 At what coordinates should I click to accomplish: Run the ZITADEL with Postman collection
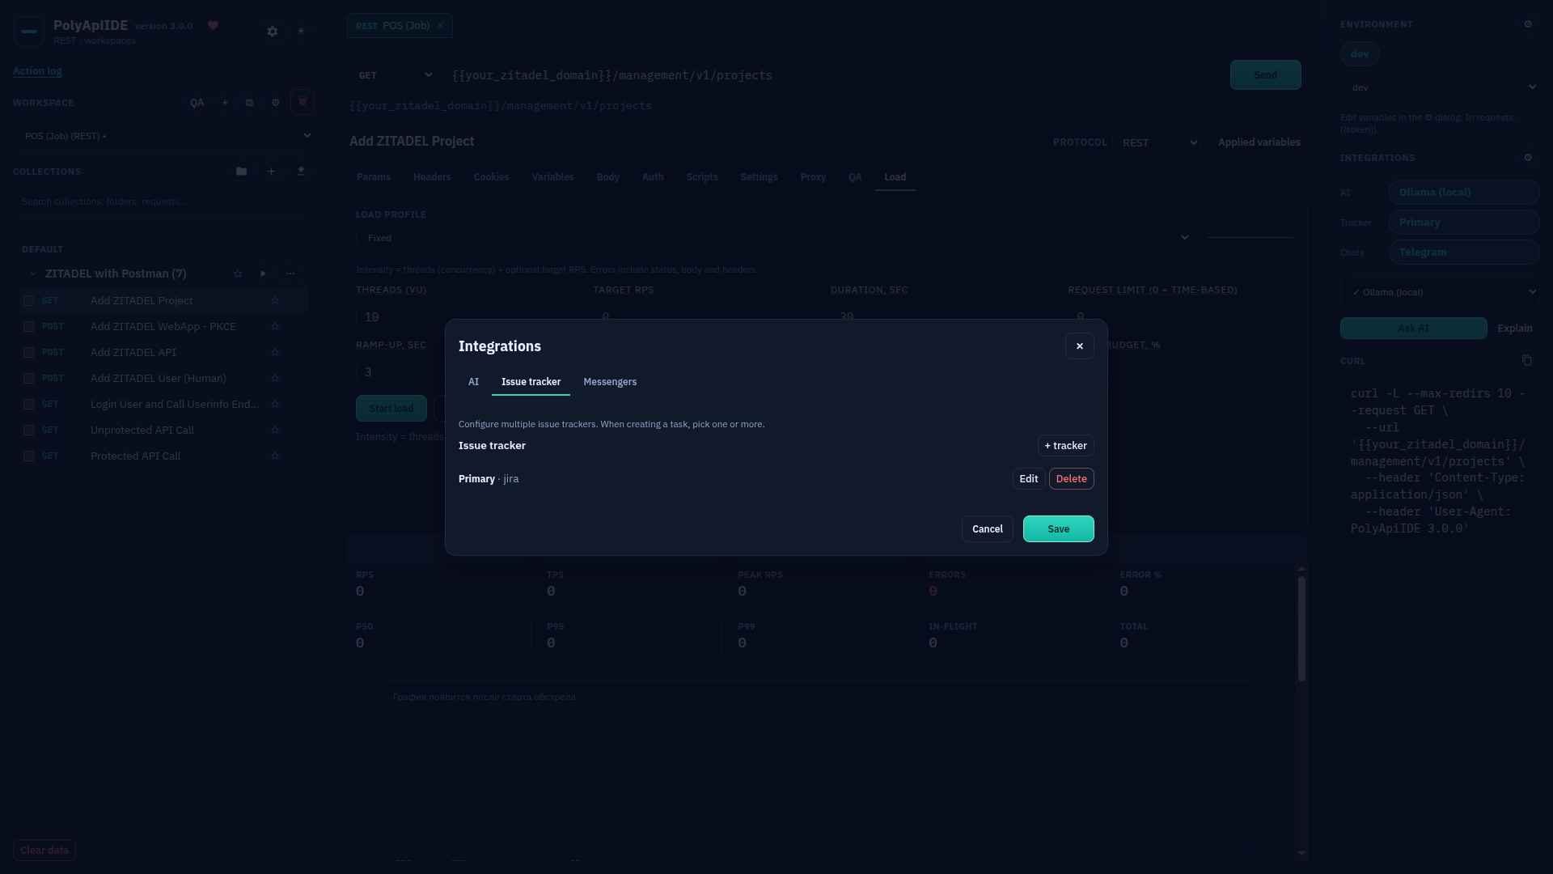(263, 274)
